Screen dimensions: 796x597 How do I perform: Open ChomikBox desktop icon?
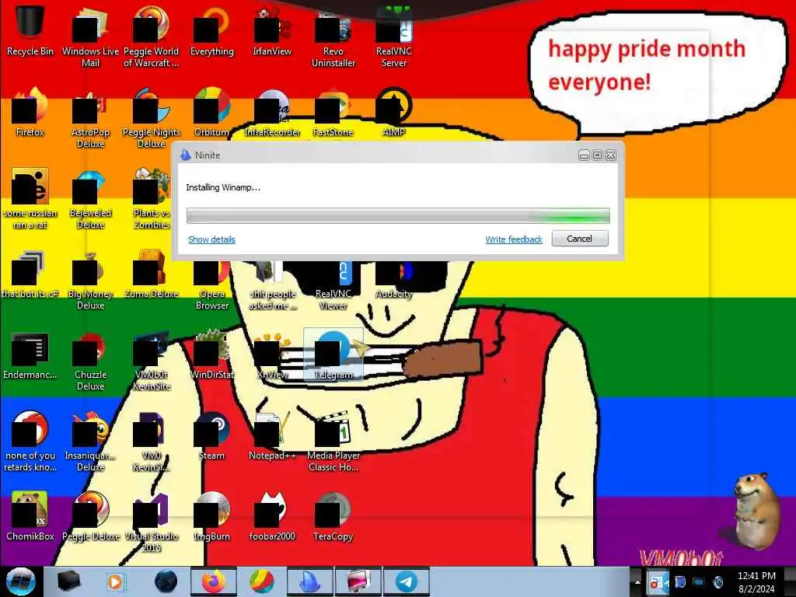[x=30, y=516]
